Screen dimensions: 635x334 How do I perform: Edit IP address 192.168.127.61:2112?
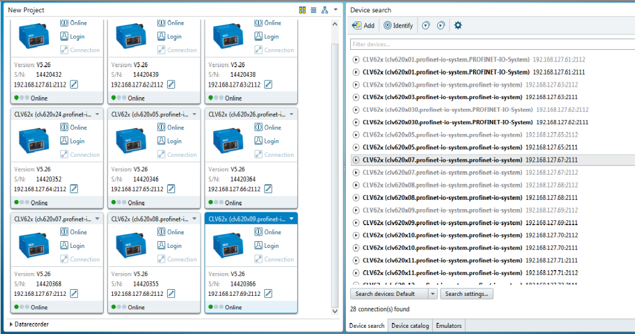click(x=74, y=84)
